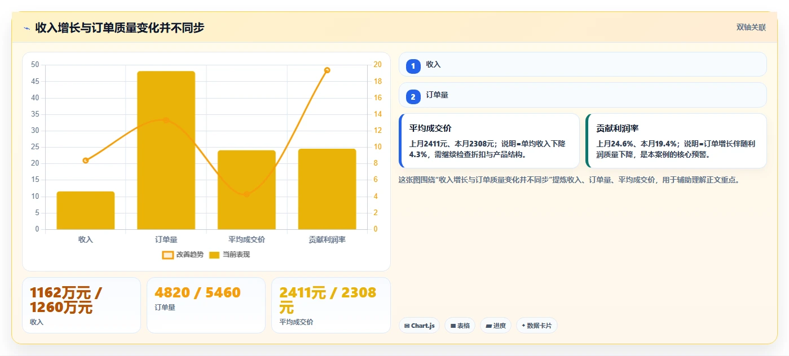Click the 收入 x-axis label

(x=86, y=239)
